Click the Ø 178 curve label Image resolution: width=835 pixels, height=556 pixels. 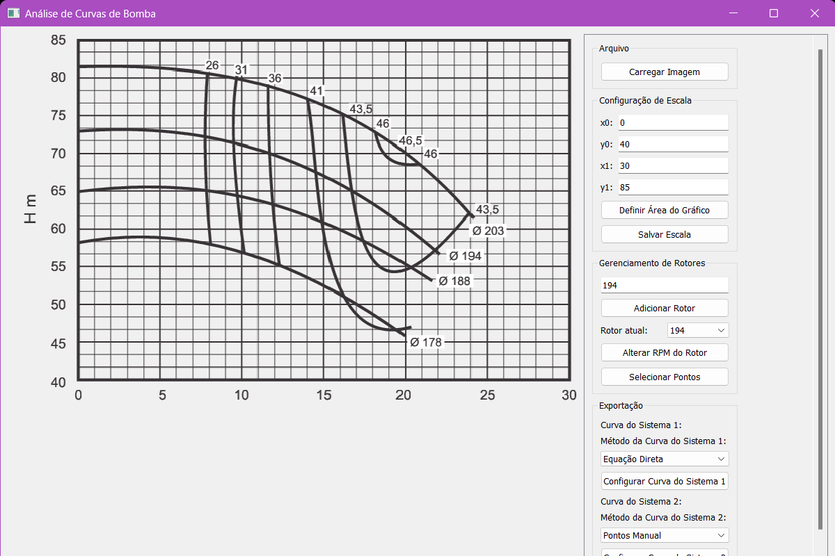click(425, 342)
